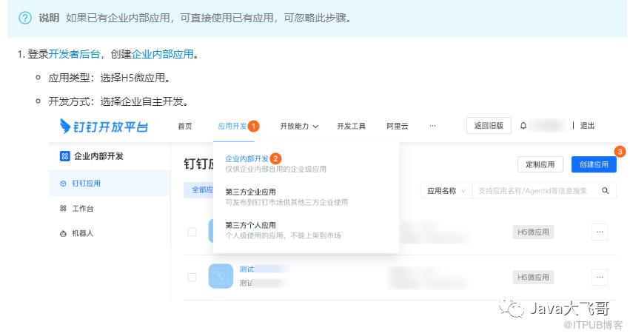Click the notification bell icon
The width and height of the screenshot is (630, 336).
[x=523, y=126]
